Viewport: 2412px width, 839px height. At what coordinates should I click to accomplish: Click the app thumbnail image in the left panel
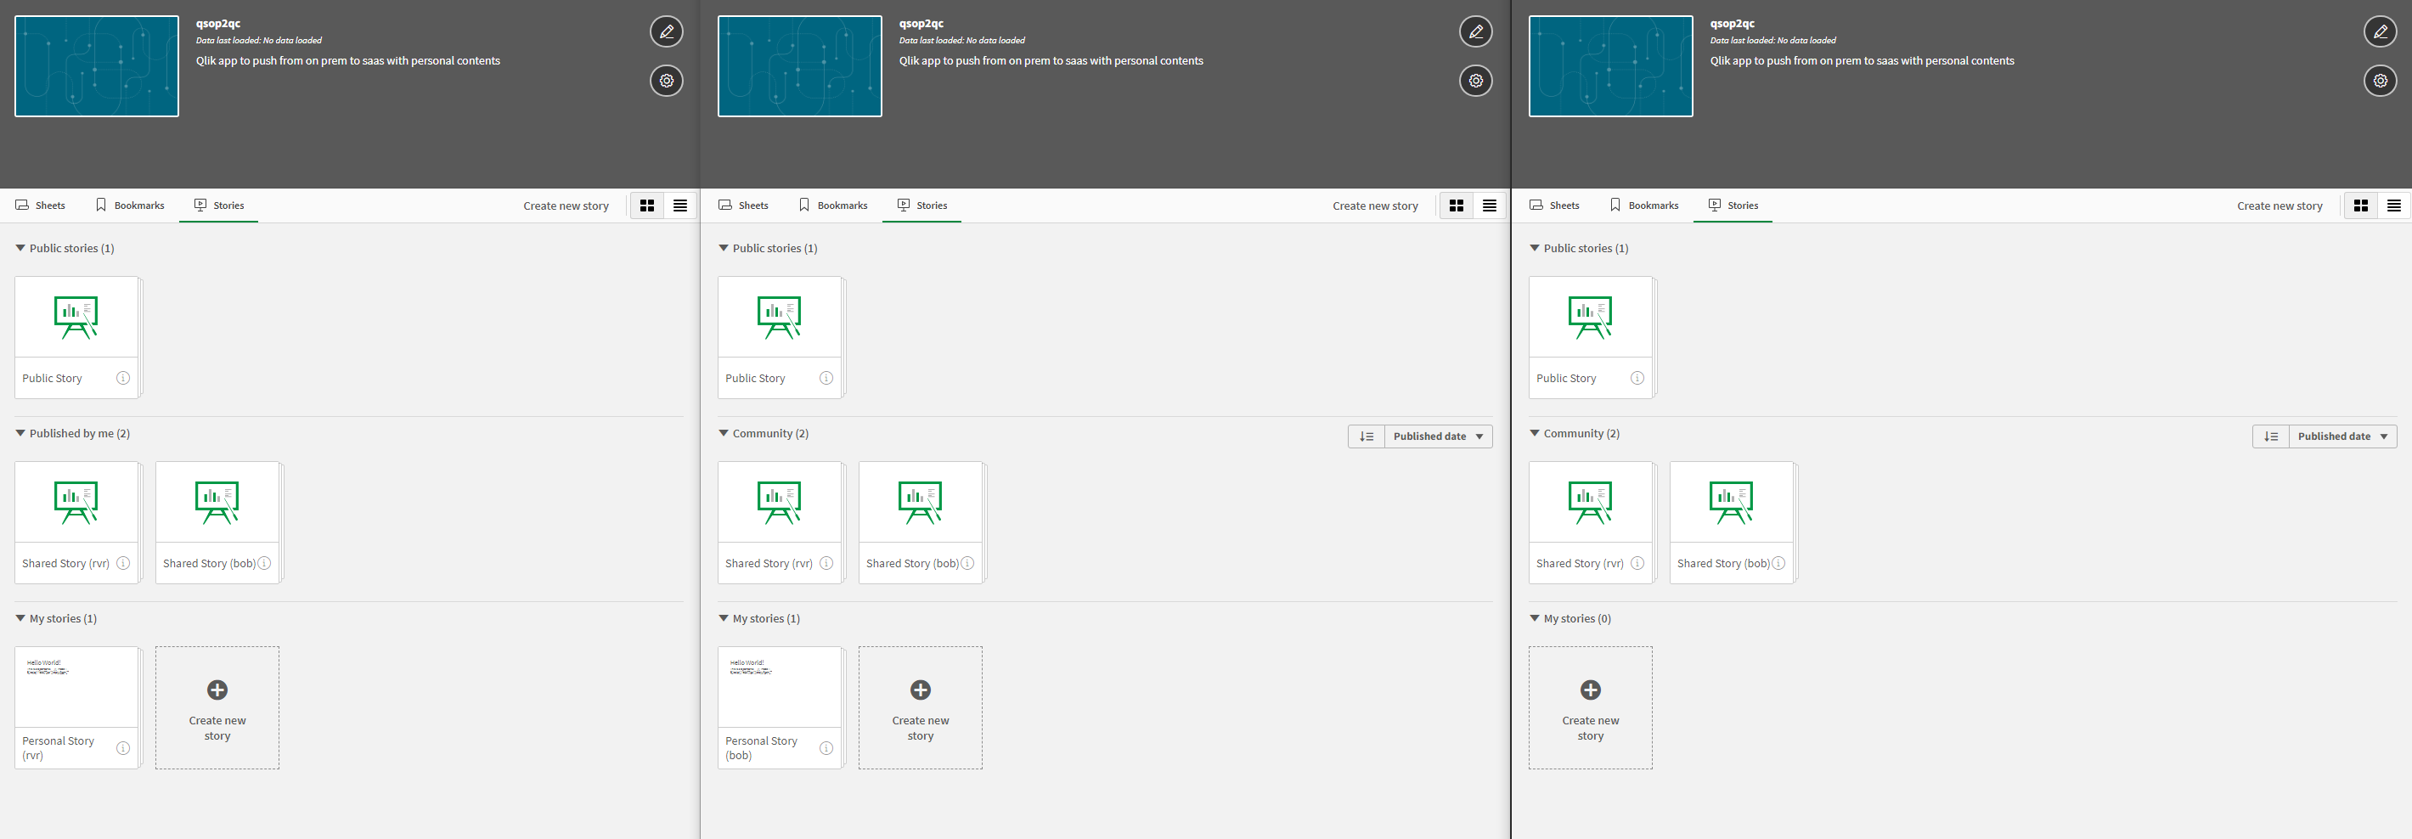(97, 65)
